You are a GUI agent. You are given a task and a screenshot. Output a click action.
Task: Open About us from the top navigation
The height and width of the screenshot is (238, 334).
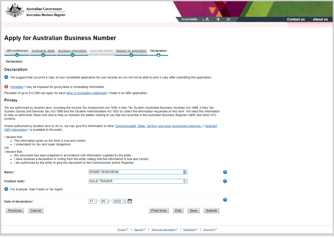pyautogui.click(x=320, y=19)
